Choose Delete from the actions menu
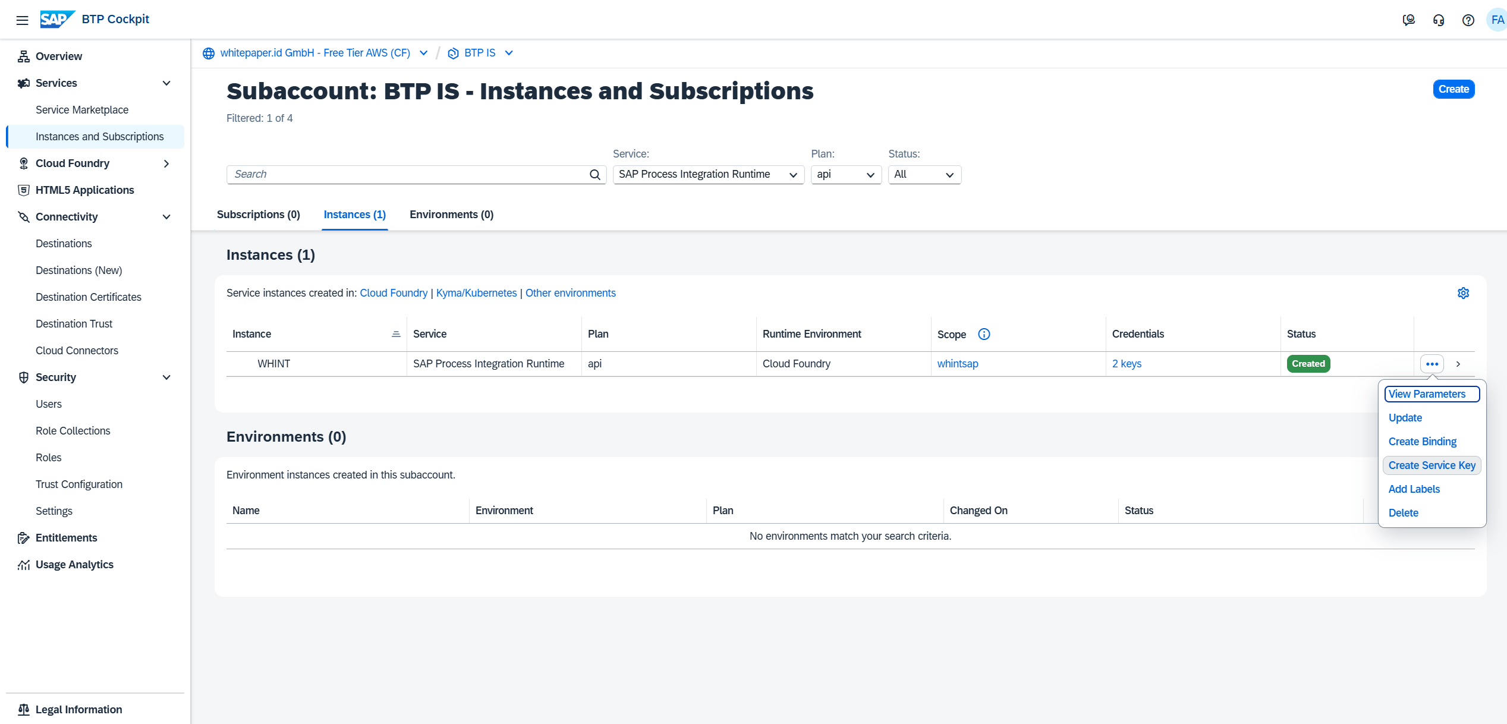The image size is (1507, 724). point(1403,513)
